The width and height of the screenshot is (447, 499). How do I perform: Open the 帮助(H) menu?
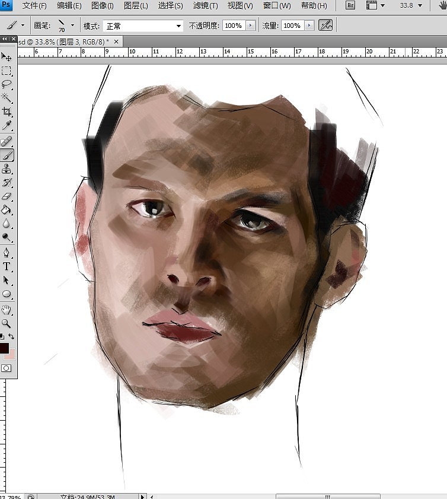tap(314, 6)
